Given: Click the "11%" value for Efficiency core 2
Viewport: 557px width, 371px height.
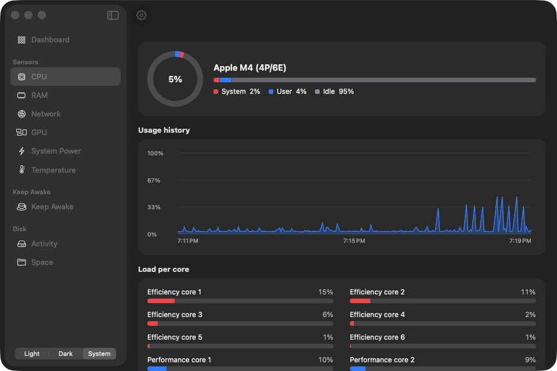Looking at the screenshot, I should click(528, 292).
